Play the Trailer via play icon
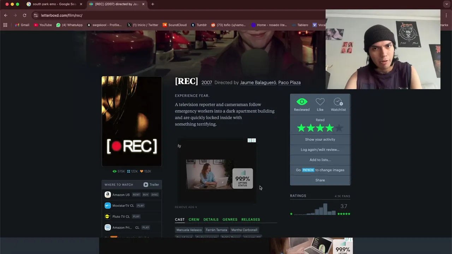Viewport: 452px width, 254px height. tap(145, 185)
